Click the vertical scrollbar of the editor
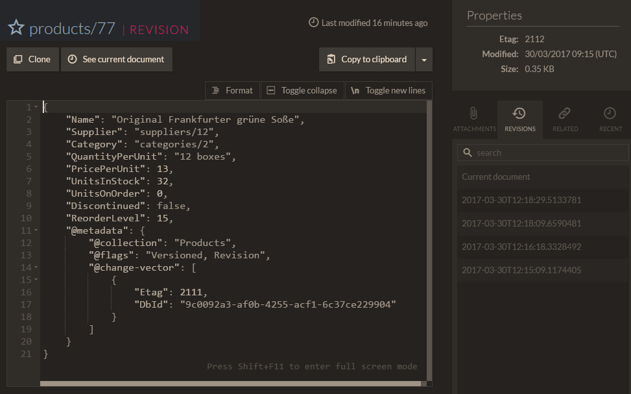 click(x=429, y=241)
